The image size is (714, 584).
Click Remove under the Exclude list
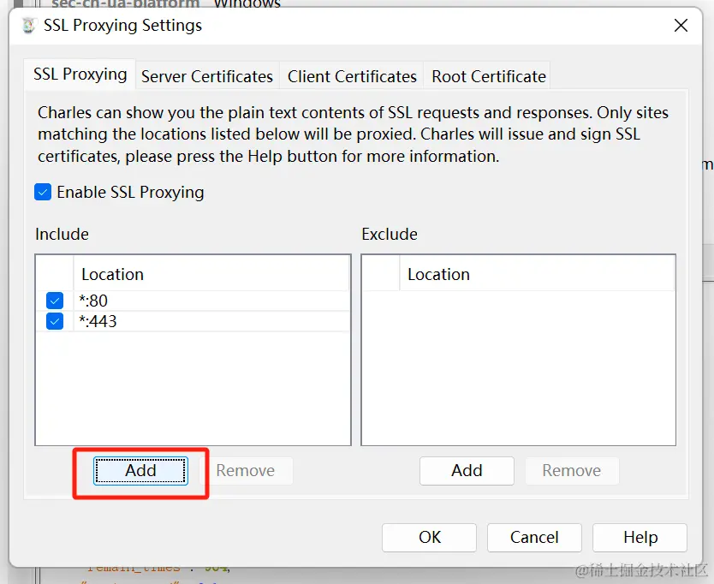[x=572, y=471]
